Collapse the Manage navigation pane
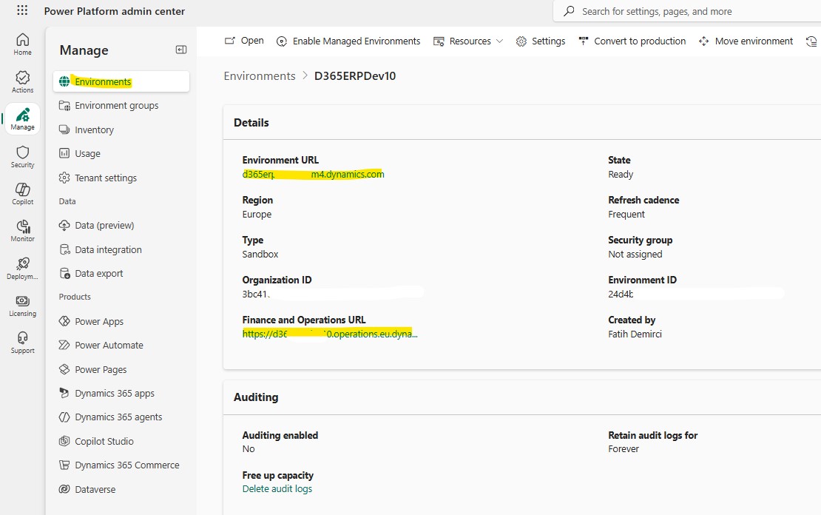The image size is (821, 515). coord(181,50)
